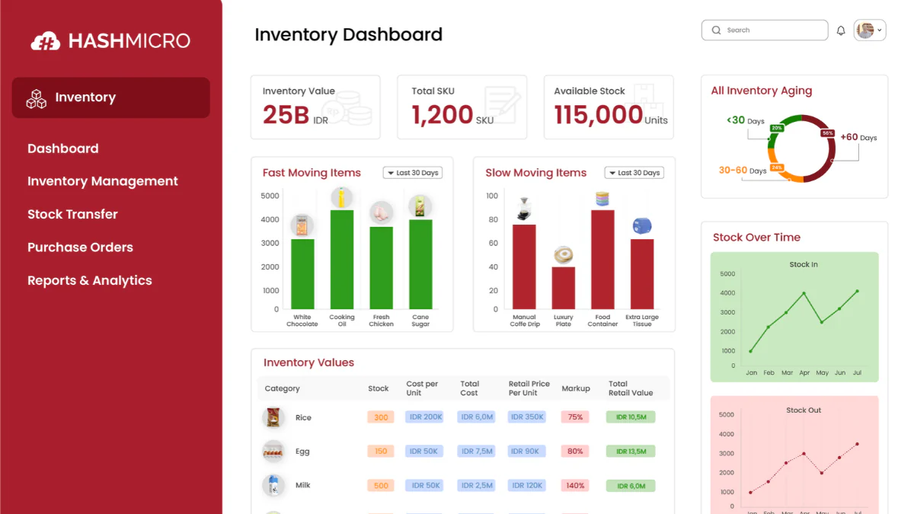The image size is (914, 514).
Task: Select the Inventory sidebar item
Action: pos(110,97)
